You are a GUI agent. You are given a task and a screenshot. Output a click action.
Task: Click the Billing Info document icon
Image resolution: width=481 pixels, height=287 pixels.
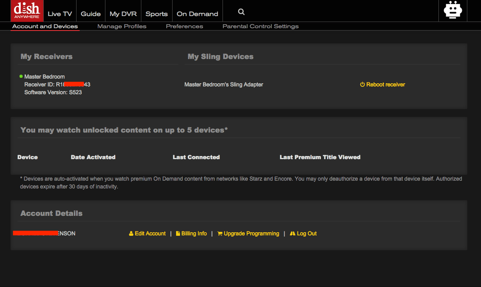coord(178,233)
